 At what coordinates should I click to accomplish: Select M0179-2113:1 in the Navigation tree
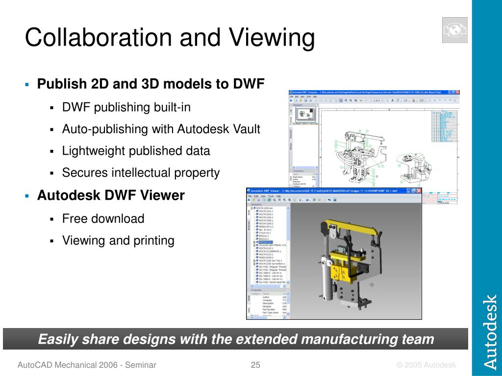pos(266,255)
